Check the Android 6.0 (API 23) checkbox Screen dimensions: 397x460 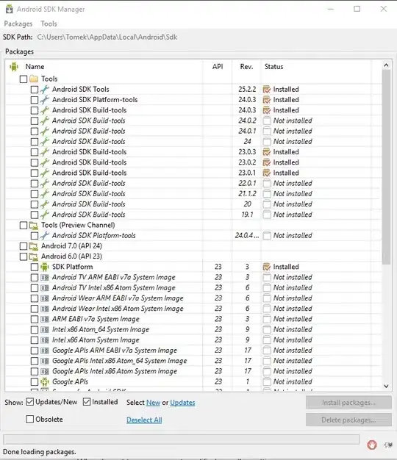pos(24,256)
